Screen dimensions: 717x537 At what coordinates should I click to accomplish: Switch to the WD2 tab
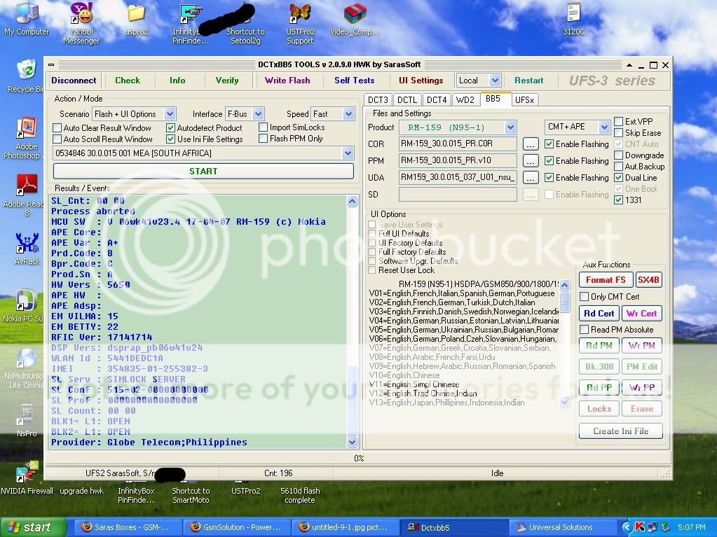pos(465,99)
